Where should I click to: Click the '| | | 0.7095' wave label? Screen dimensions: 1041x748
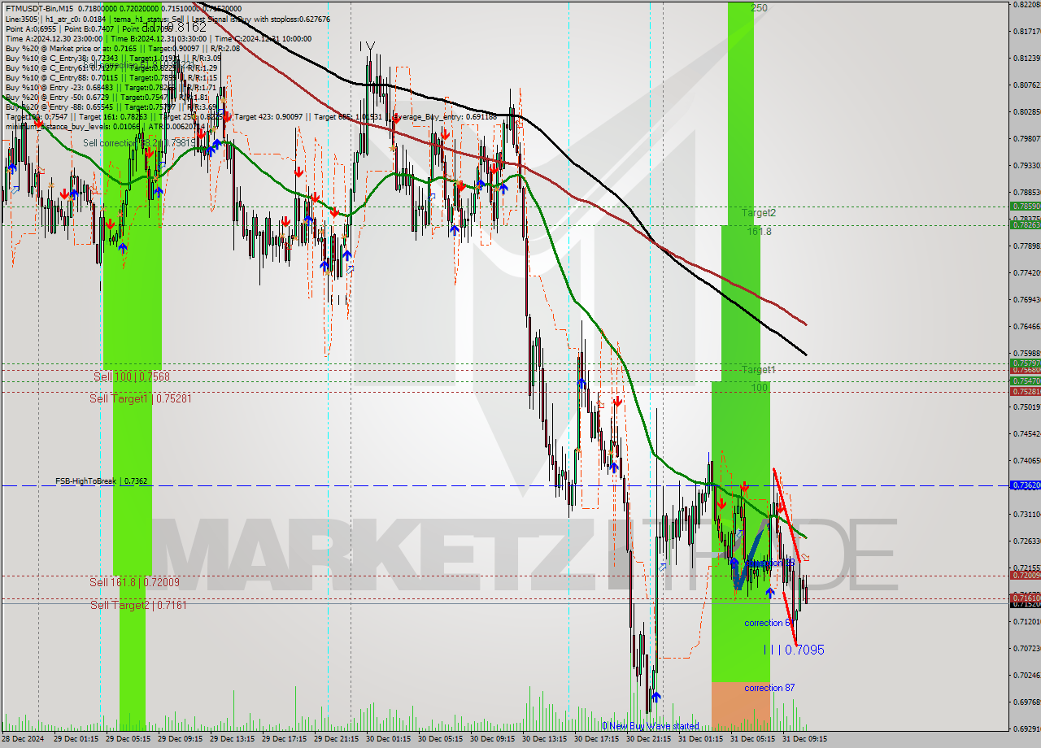(x=794, y=650)
